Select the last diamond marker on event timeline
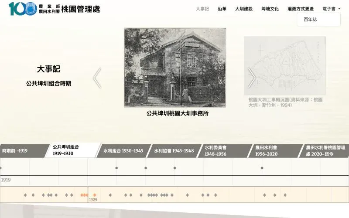This screenshot has width=349, height=218. 285,195
